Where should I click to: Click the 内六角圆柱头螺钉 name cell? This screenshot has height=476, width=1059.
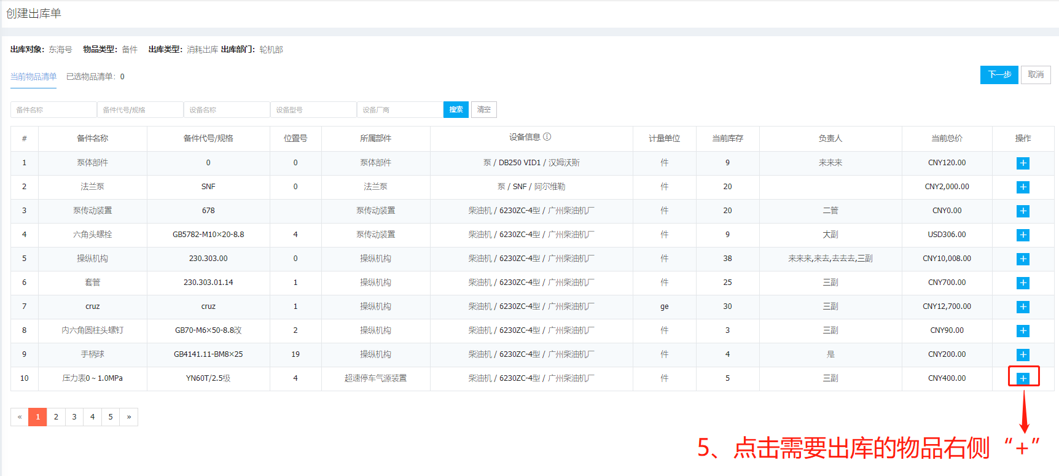pos(92,330)
